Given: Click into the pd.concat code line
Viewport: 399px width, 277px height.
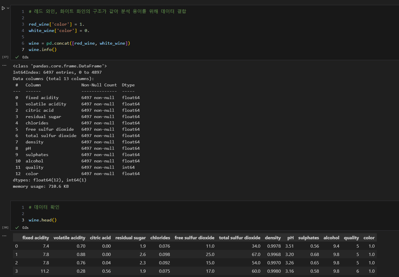Looking at the screenshot, I should pyautogui.click(x=79, y=43).
